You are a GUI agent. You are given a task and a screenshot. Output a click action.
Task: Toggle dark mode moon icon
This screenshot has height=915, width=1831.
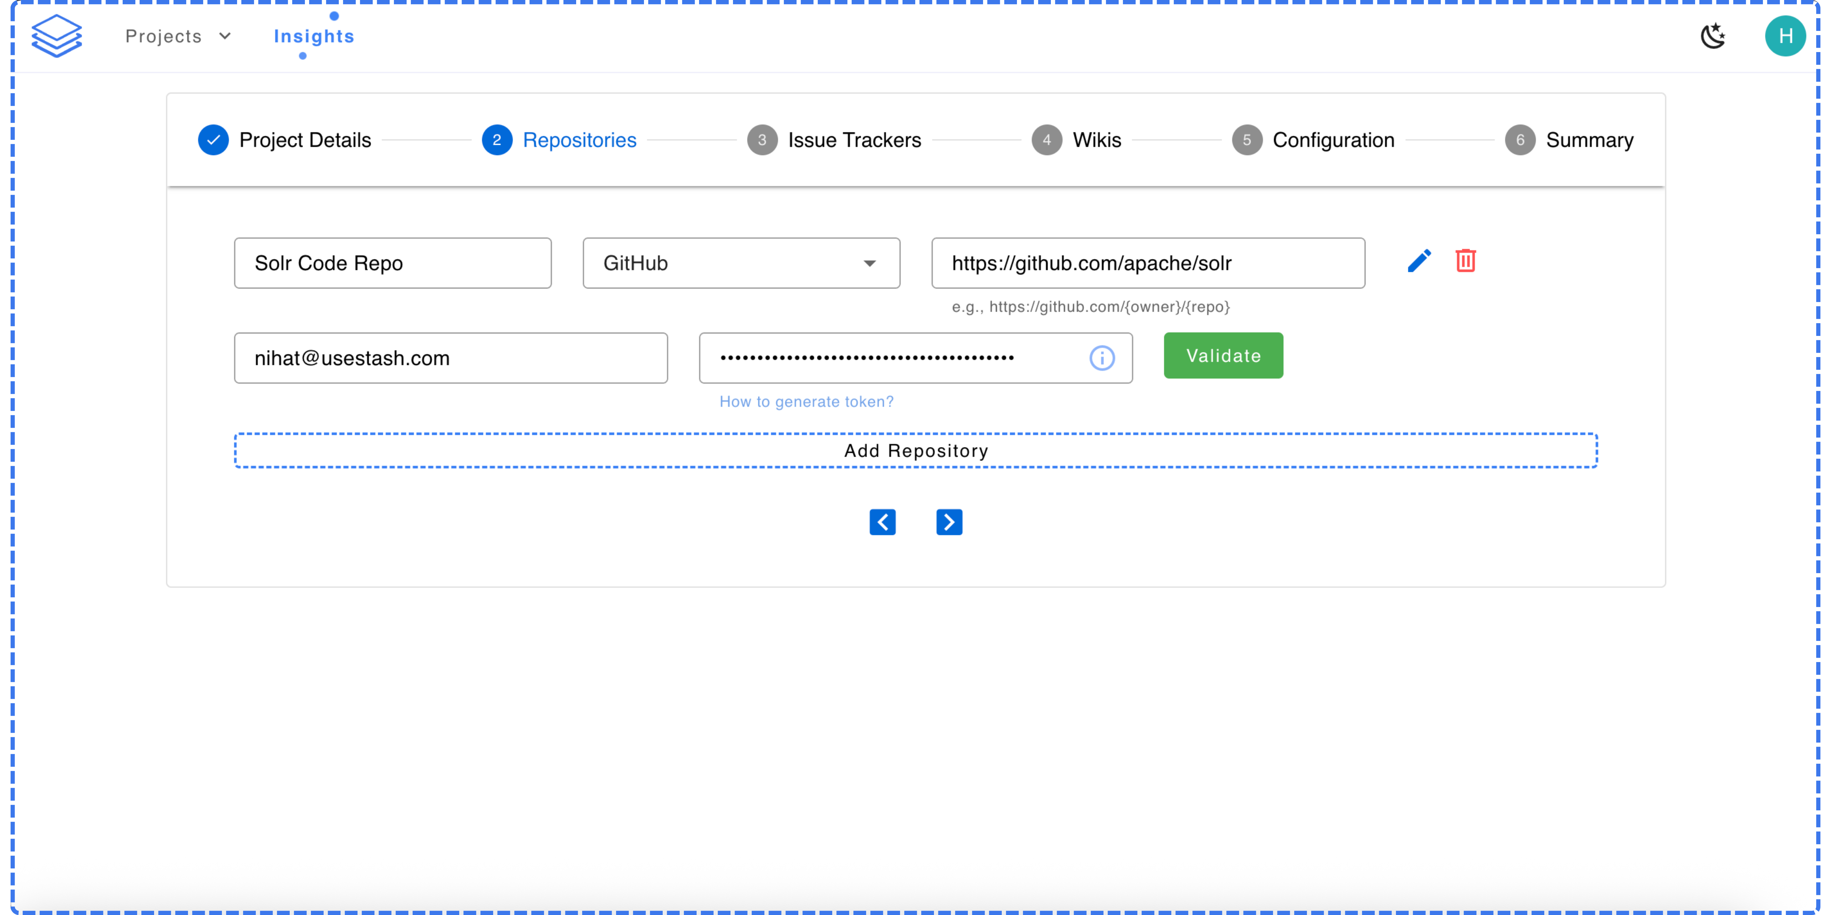pyautogui.click(x=1713, y=36)
